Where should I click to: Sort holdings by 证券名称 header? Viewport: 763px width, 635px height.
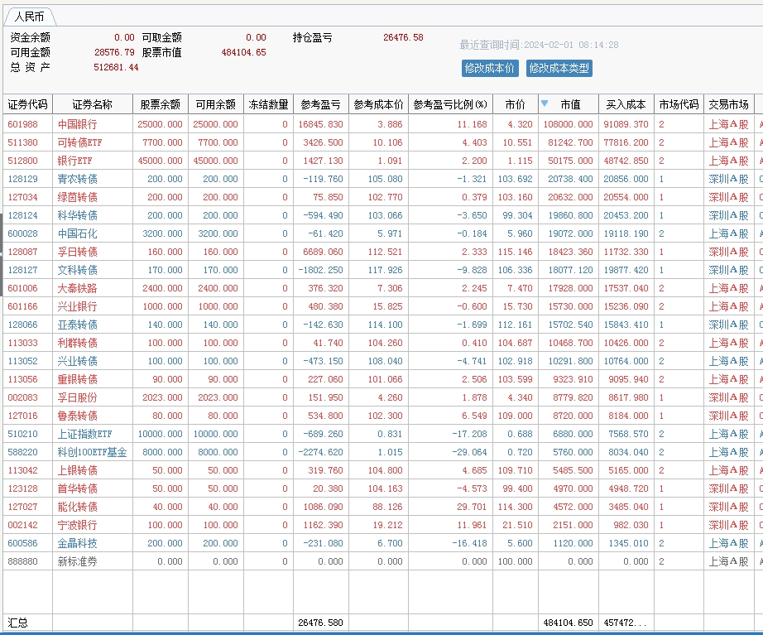tap(92, 105)
